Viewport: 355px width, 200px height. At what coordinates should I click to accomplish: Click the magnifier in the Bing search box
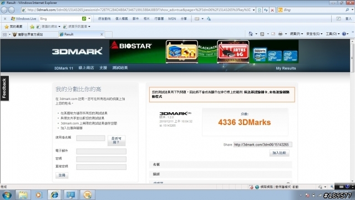tap(347, 10)
